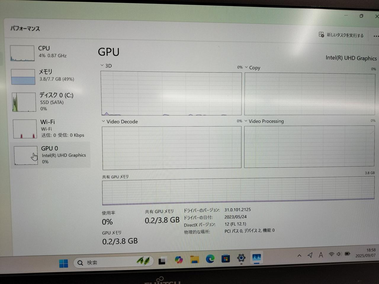The width and height of the screenshot is (379, 284).
Task: Click the volume speaker tray icon
Action: pos(339,254)
